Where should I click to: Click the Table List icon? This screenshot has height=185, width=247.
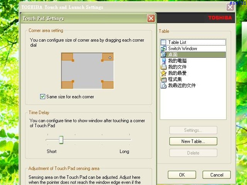coord(163,42)
